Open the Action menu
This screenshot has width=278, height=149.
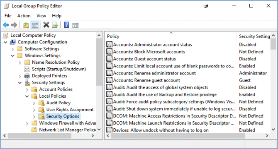24,16
